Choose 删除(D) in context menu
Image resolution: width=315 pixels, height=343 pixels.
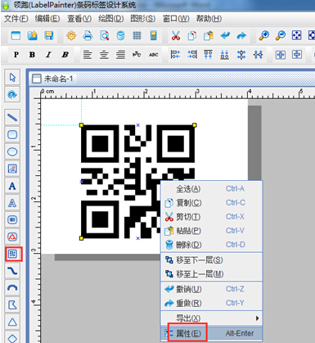tap(211, 245)
